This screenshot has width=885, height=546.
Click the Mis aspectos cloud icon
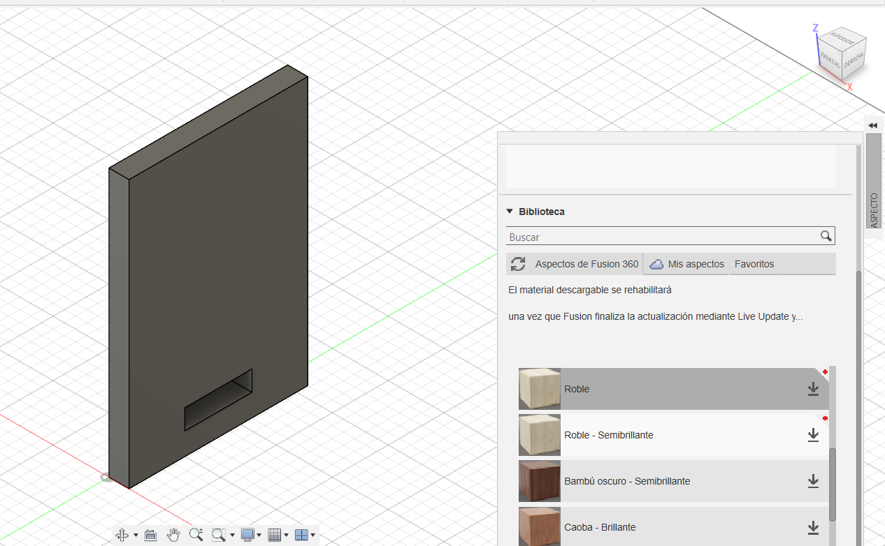(656, 265)
